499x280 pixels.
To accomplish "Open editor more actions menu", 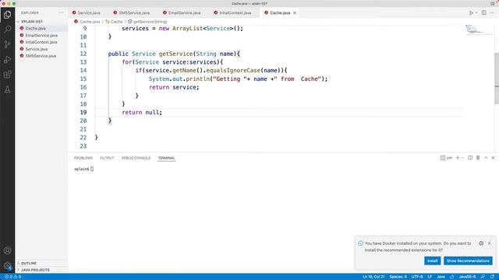I will pyautogui.click(x=492, y=12).
